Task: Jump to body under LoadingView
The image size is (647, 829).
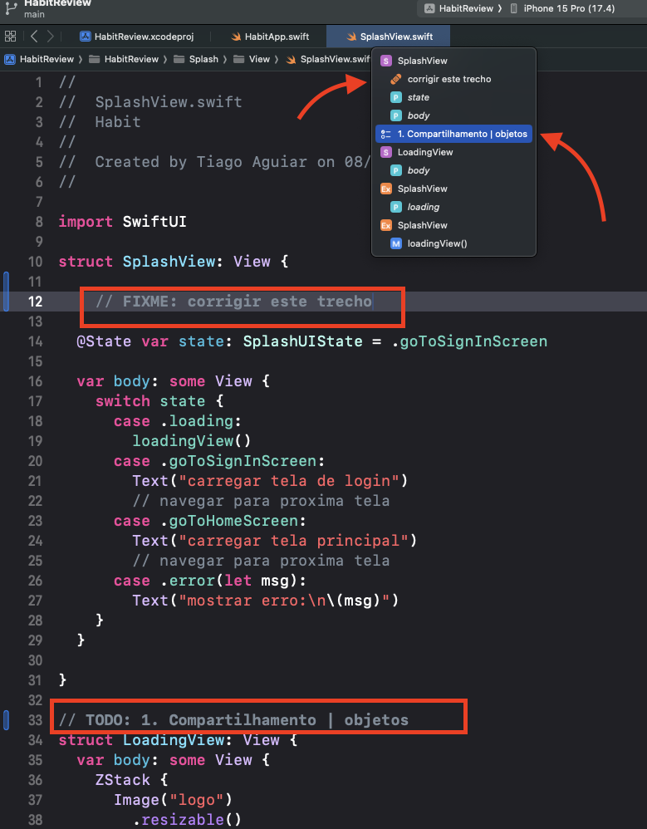Action: 454,170
